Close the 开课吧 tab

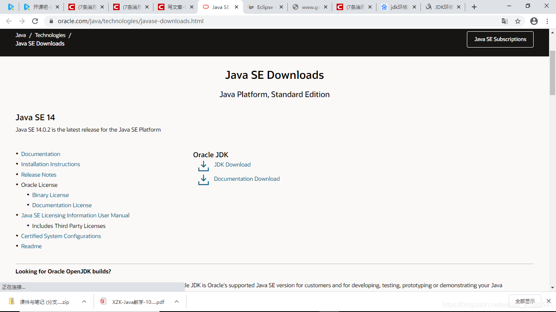tap(57, 7)
